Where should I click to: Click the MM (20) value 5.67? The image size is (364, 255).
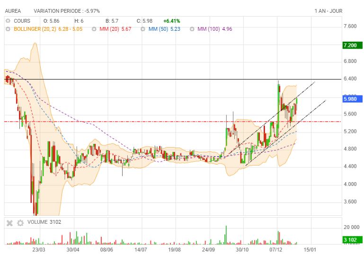click(126, 29)
